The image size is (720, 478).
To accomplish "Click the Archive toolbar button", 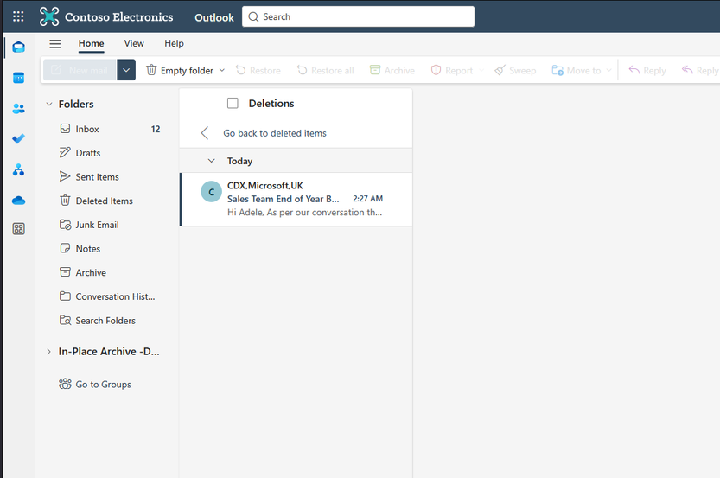I will point(392,70).
